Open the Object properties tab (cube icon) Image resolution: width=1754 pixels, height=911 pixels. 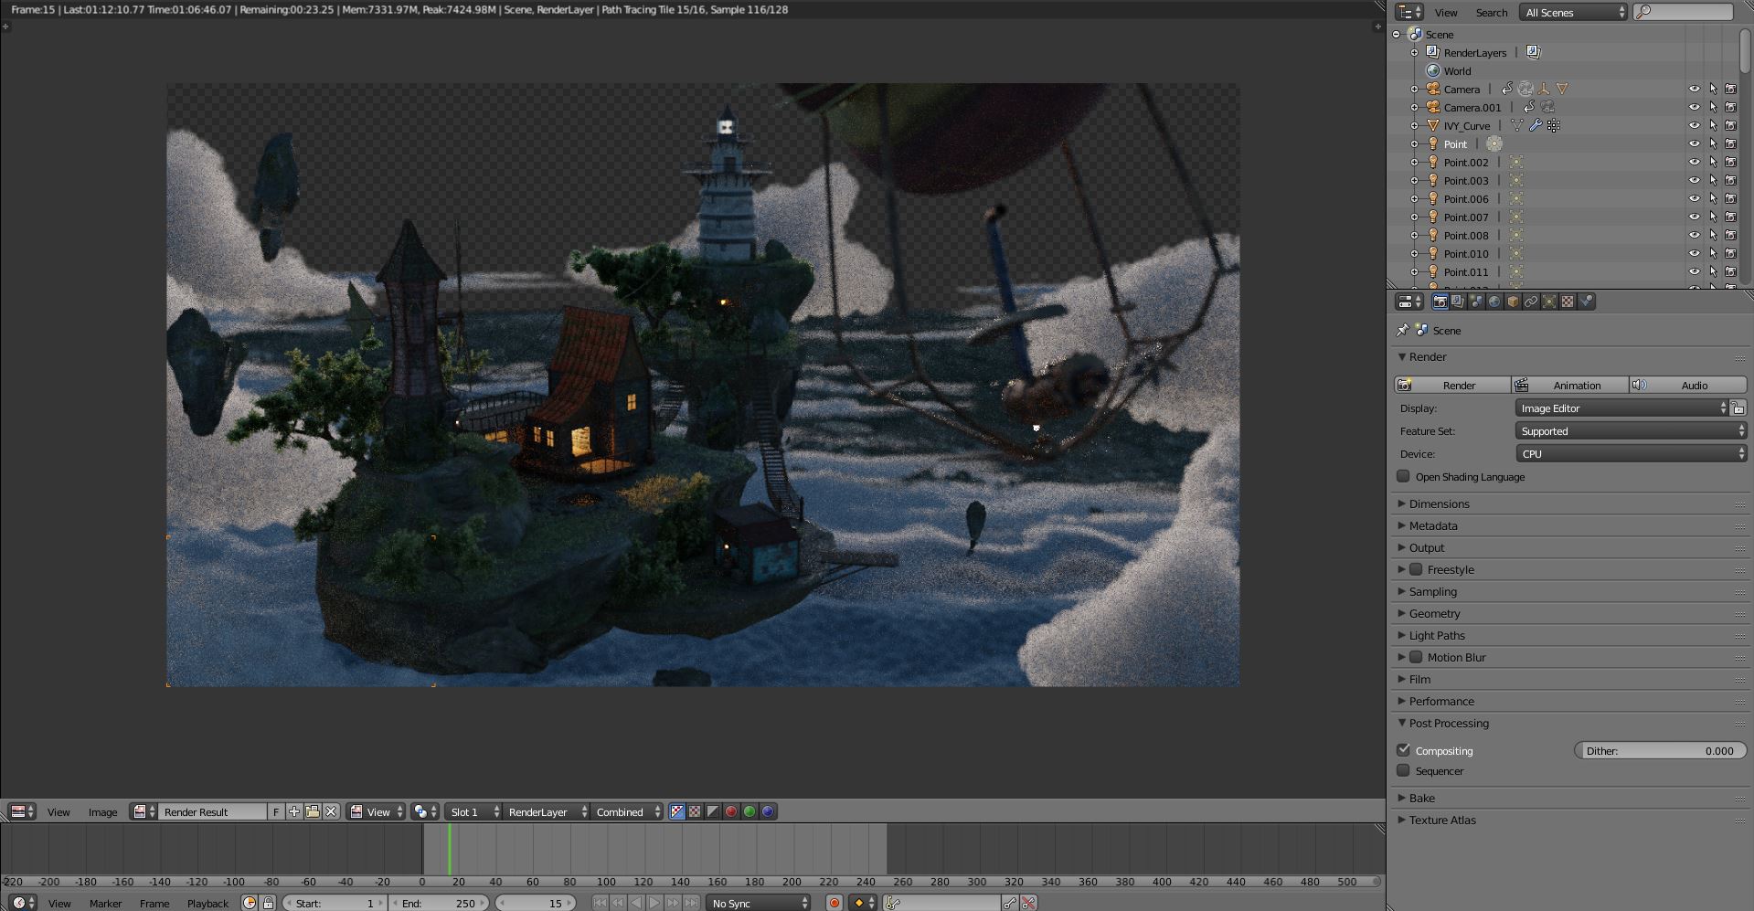1514,302
